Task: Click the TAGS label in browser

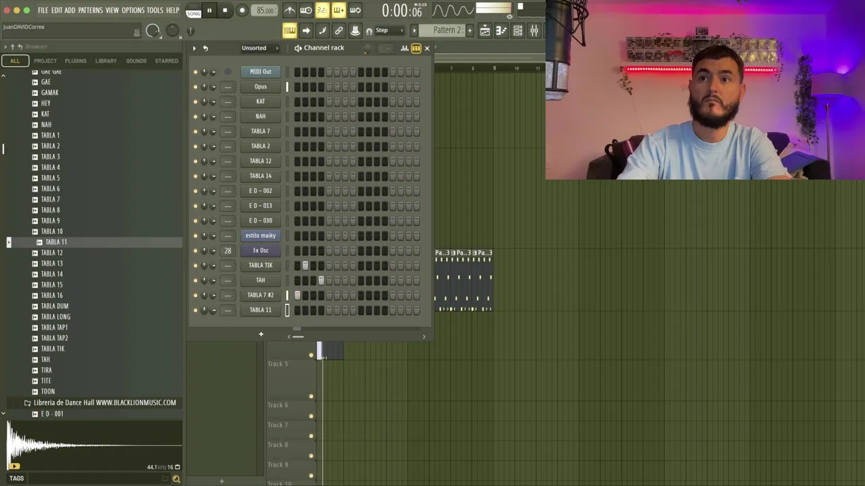Action: pos(17,479)
